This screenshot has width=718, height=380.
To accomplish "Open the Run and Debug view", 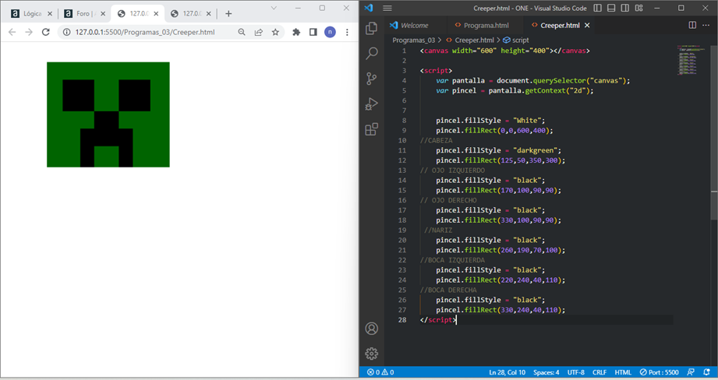I will (x=371, y=104).
